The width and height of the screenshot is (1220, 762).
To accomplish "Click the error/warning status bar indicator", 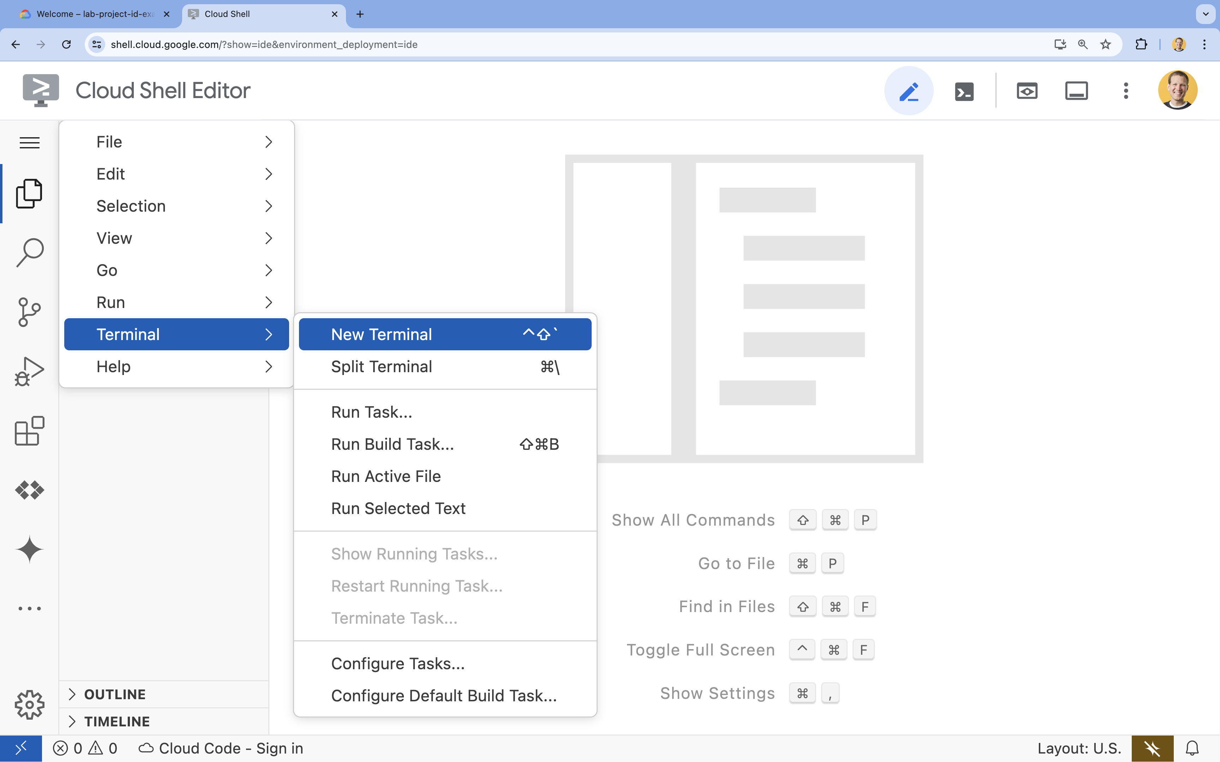I will coord(83,748).
